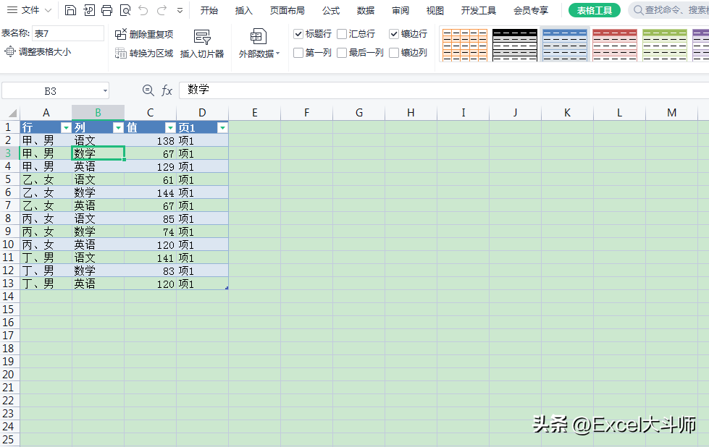Click the zoom formula bar magnifier icon

tap(148, 90)
